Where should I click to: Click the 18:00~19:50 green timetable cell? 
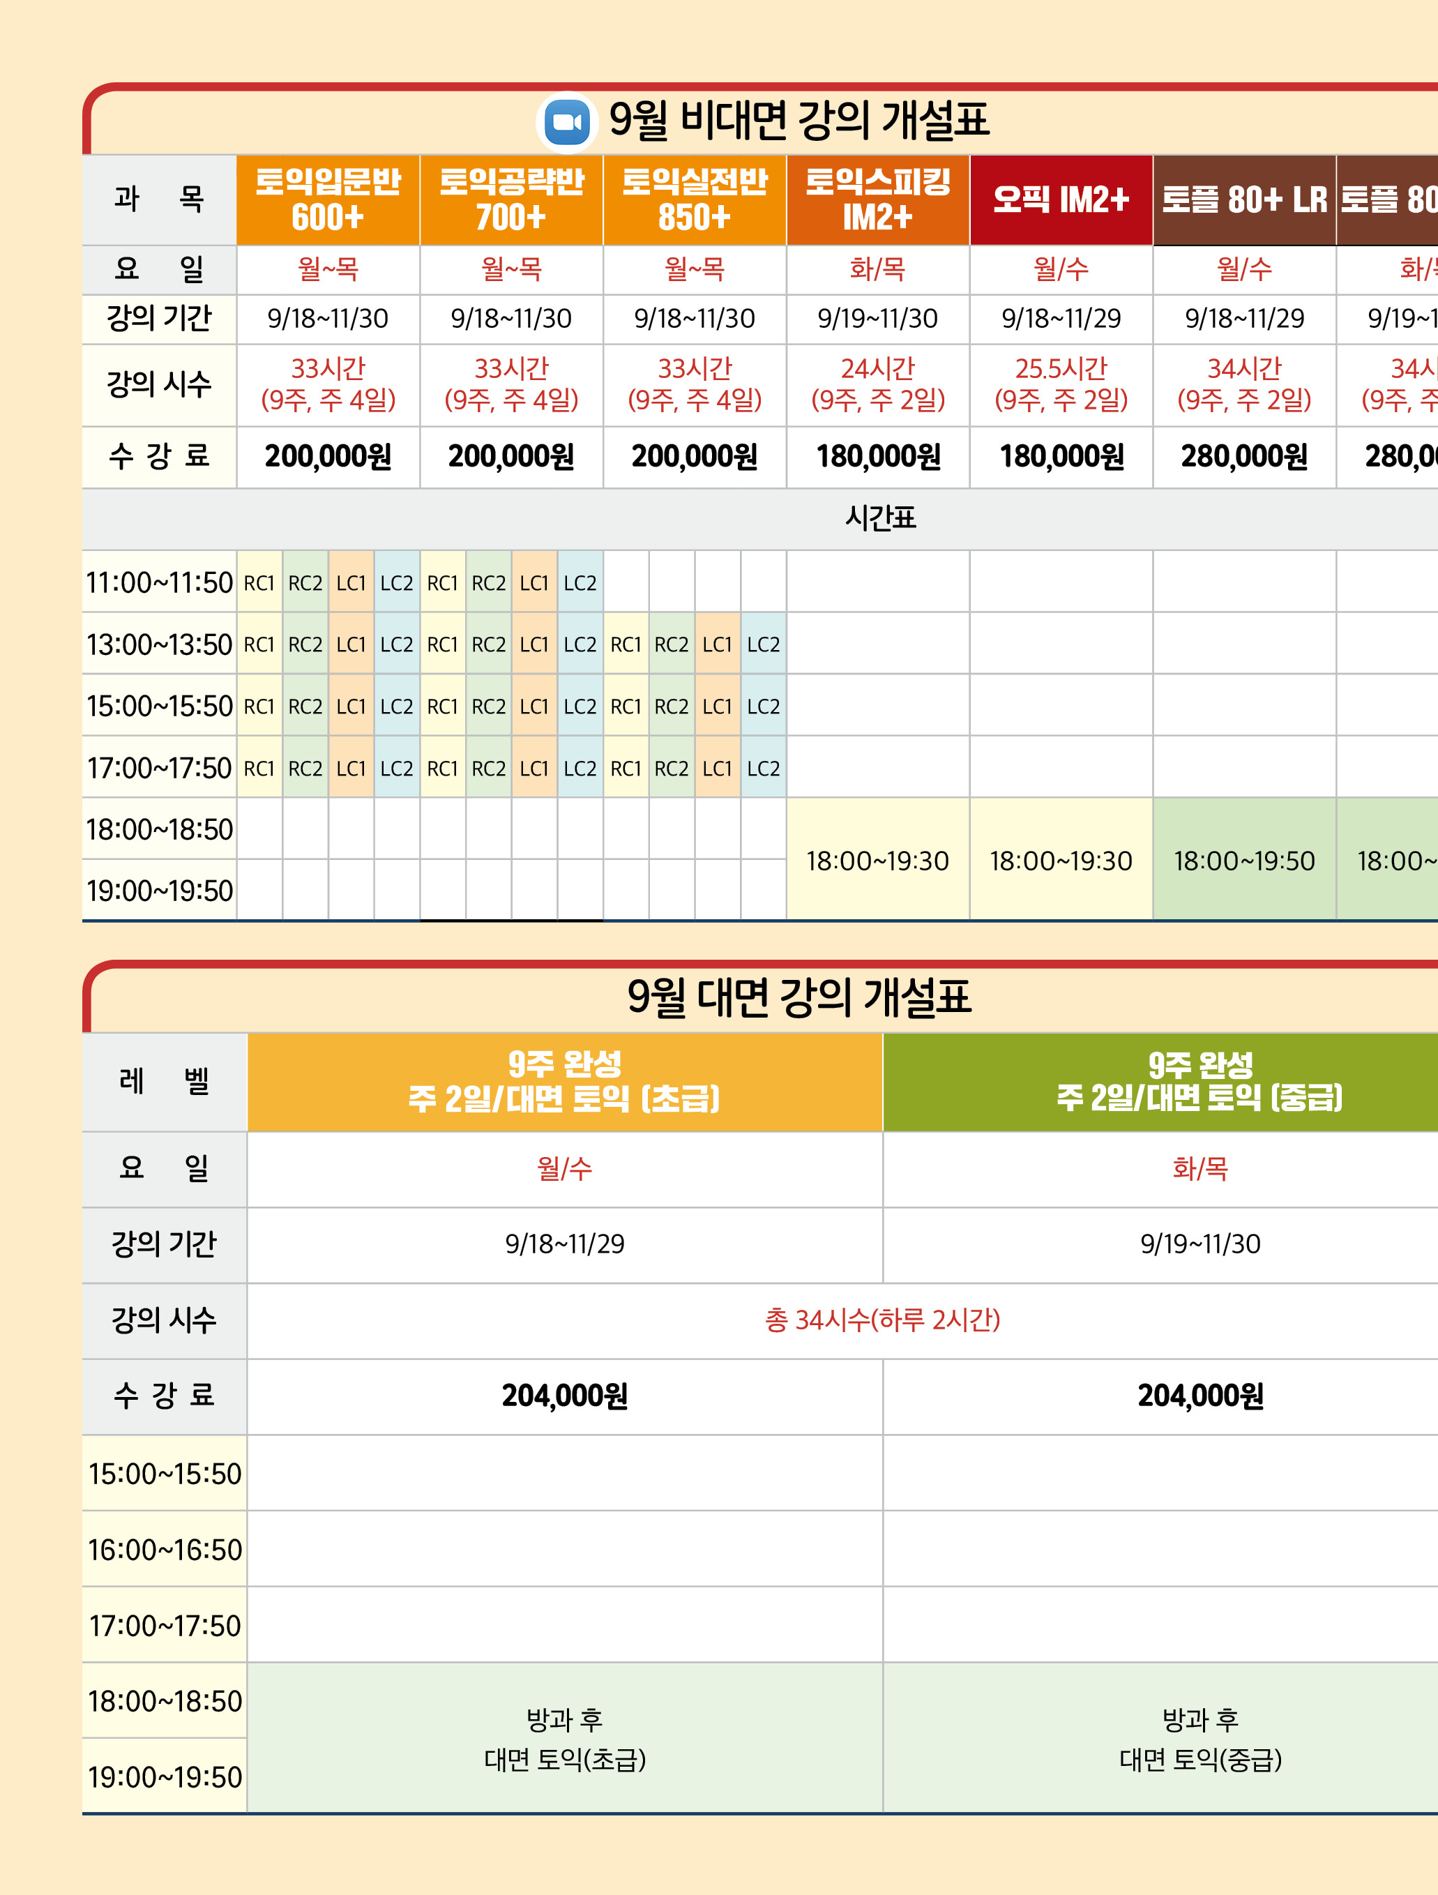click(1243, 860)
